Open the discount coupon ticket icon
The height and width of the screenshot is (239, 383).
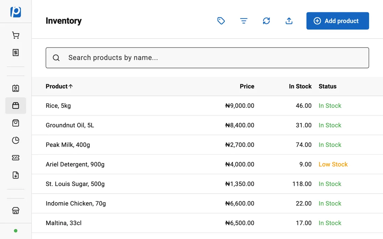pyautogui.click(x=16, y=158)
